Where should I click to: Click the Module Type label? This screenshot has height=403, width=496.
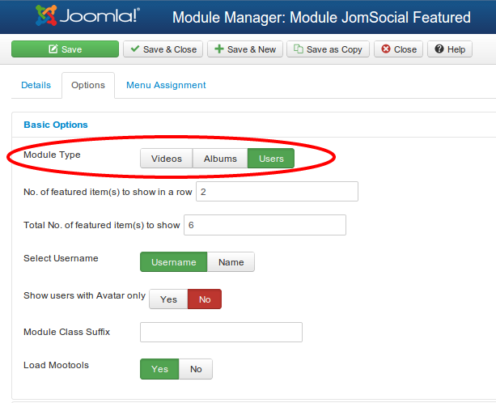pyautogui.click(x=53, y=155)
